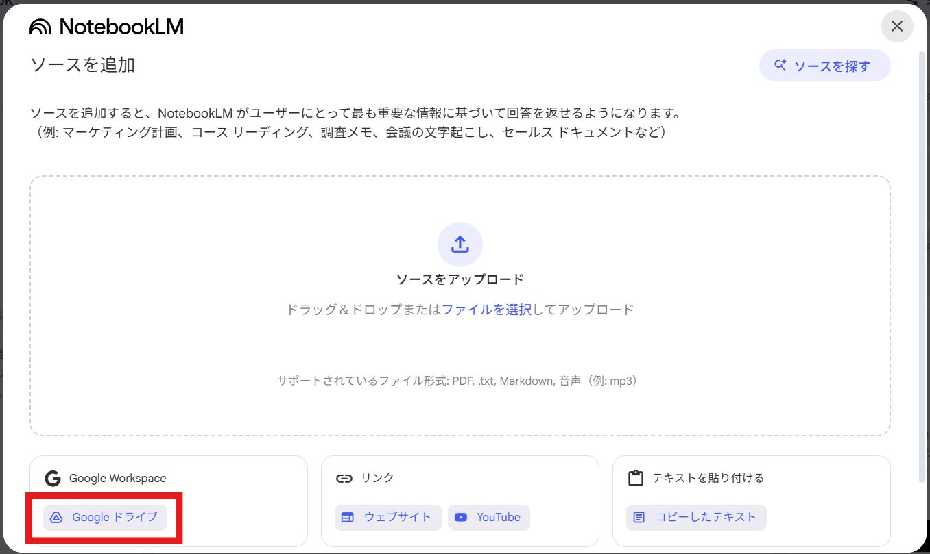Screen dimensions: 930x554
Task: Click the YouTube play icon
Action: coord(461,518)
